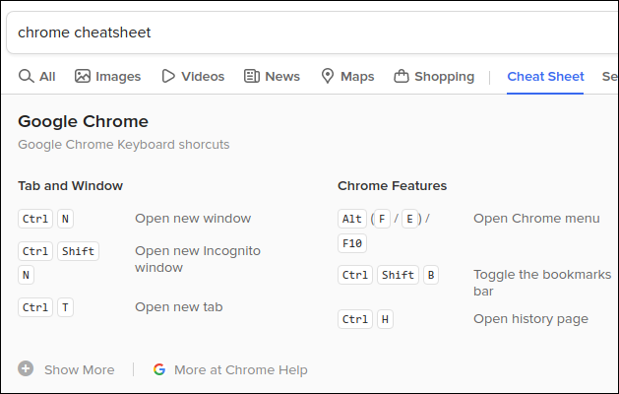Click the Shift key in bookmarks bar row
This screenshot has height=394, width=619.
(x=398, y=275)
